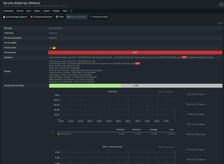This screenshot has width=224, height=164.
Task: Click the RAM available detail line
Action: 71,79
